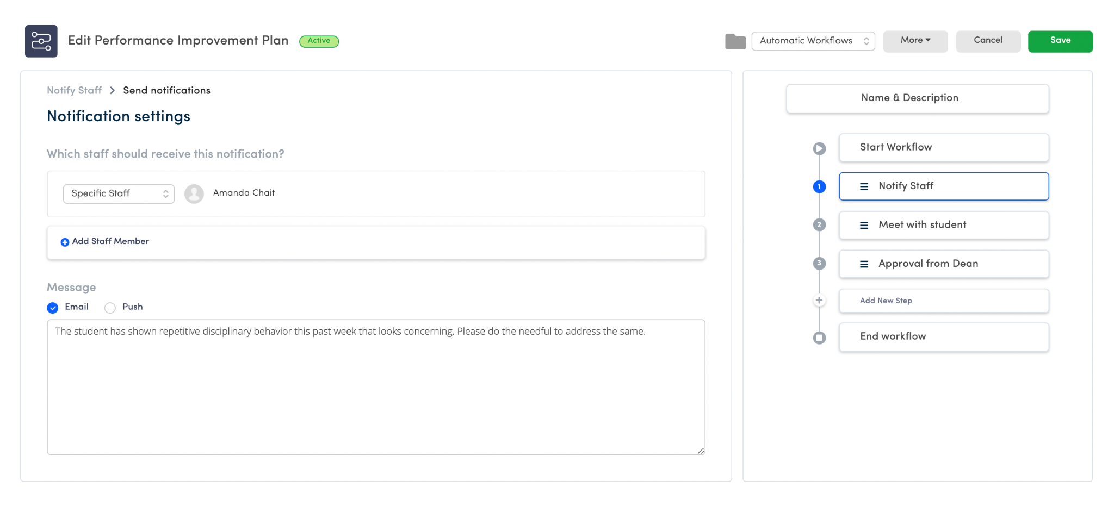
Task: Click 'Which staff should receive' question text
Action: pos(165,154)
